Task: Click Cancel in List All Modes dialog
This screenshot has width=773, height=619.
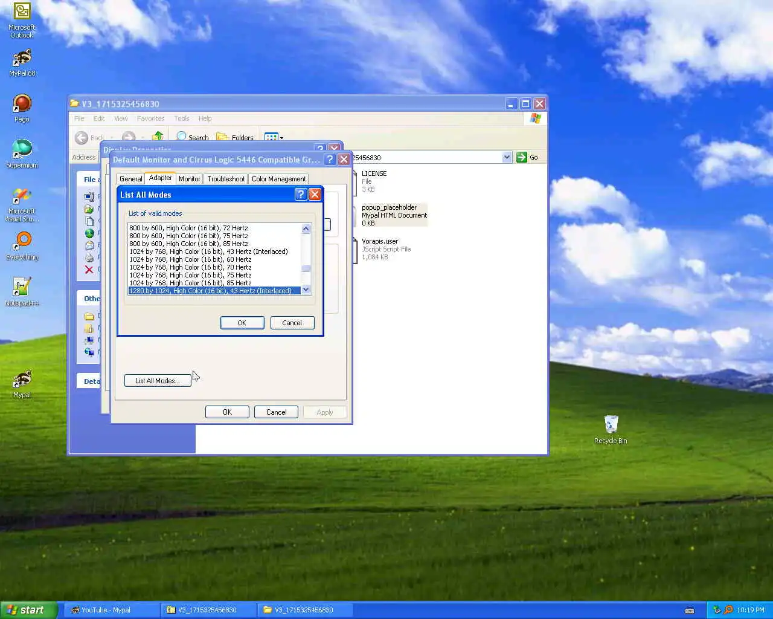Action: tap(292, 323)
